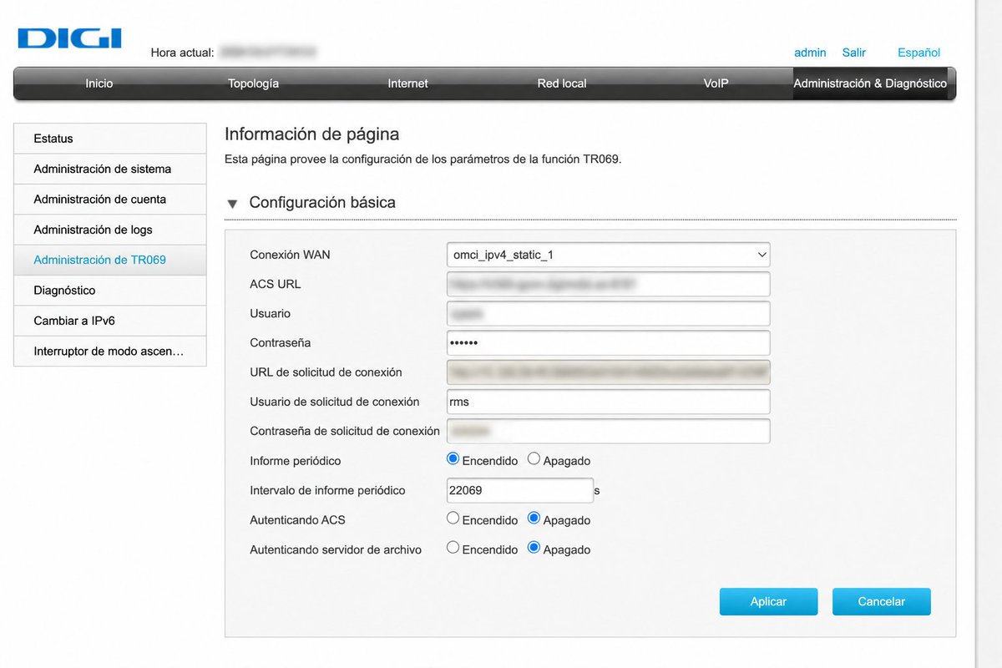This screenshot has width=1002, height=668.
Task: Set Autenticando ACS to Apagado
Action: point(534,519)
